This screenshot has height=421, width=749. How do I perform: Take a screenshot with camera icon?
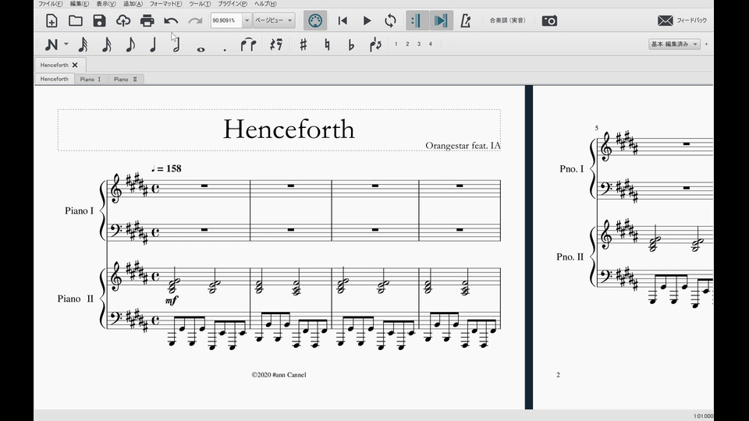coord(549,20)
